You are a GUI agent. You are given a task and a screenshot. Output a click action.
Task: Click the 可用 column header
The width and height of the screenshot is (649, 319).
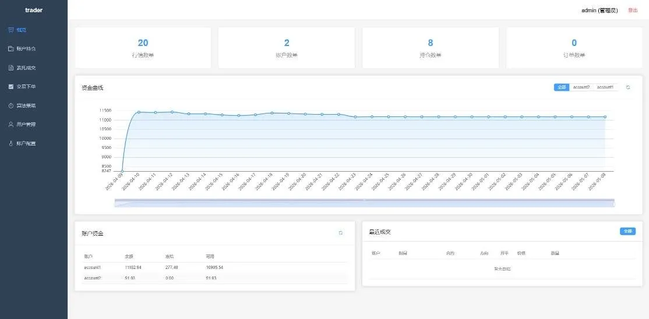tap(210, 257)
